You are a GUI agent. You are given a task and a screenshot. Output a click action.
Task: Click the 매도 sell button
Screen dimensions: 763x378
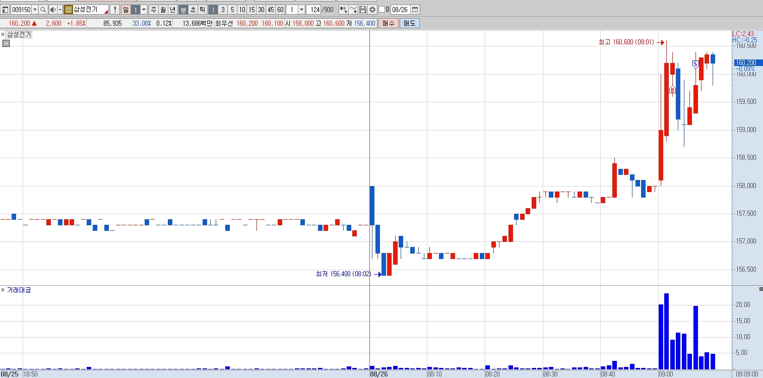409,23
